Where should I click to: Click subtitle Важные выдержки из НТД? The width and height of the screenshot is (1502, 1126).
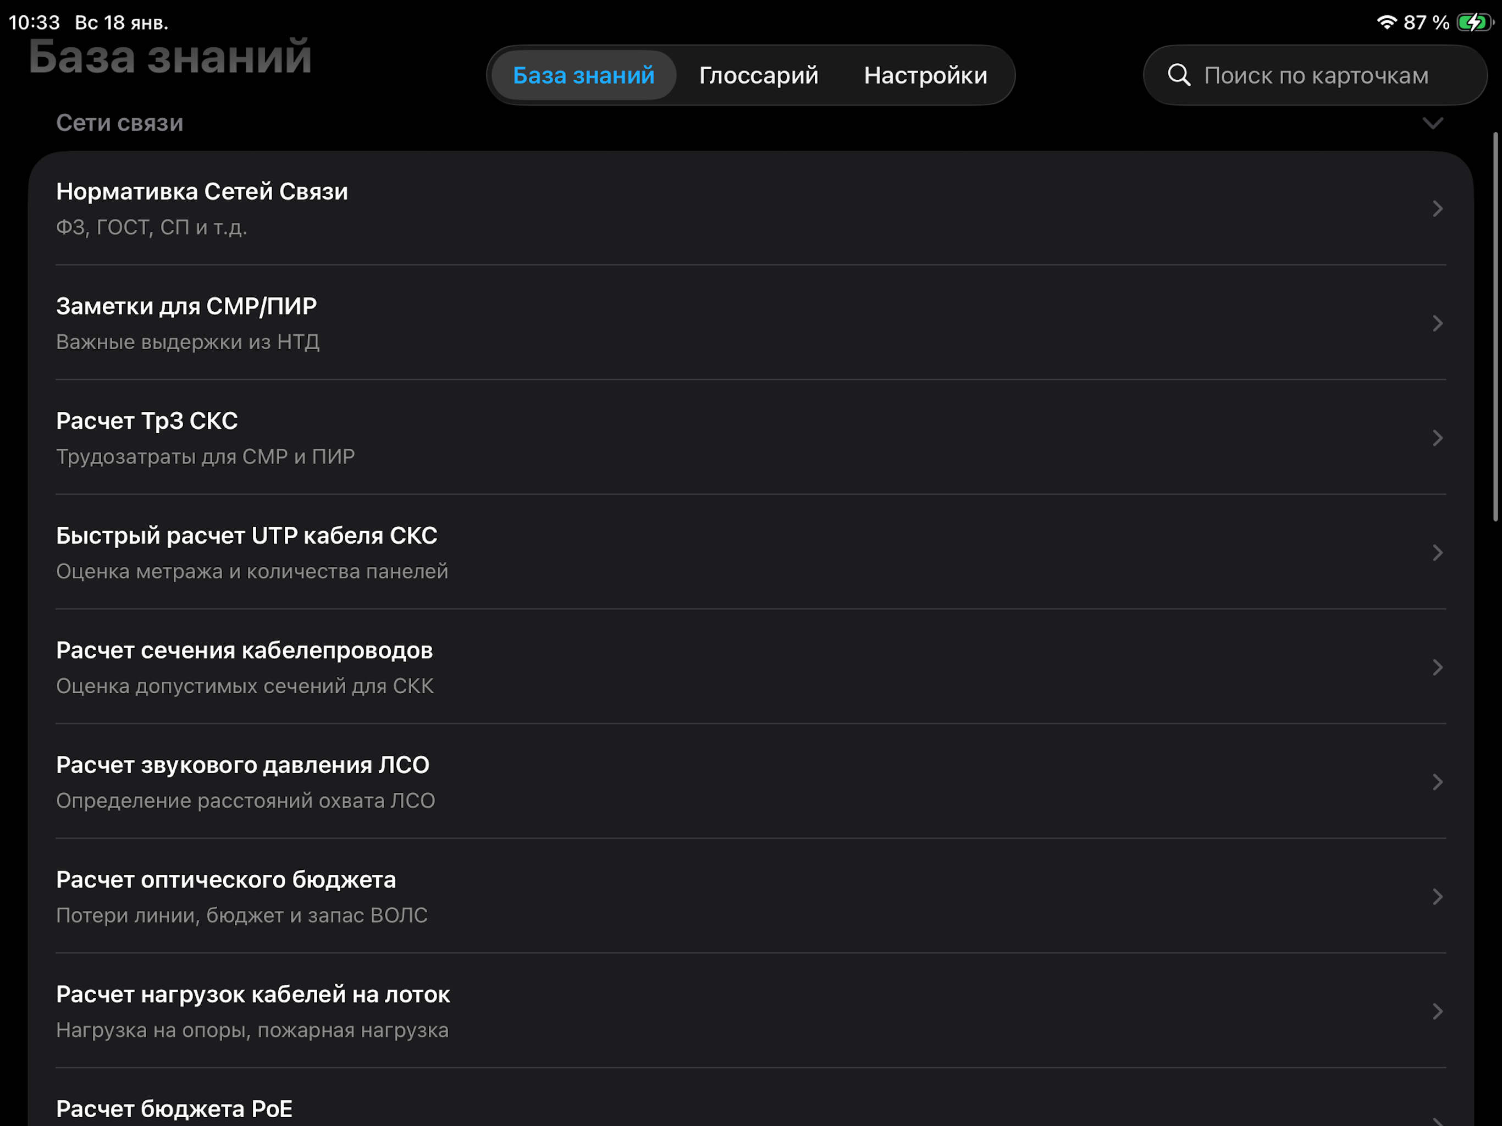(187, 341)
